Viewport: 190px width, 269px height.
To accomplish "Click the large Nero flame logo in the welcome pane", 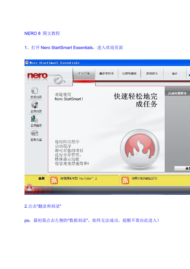I will pyautogui.click(x=140, y=149).
